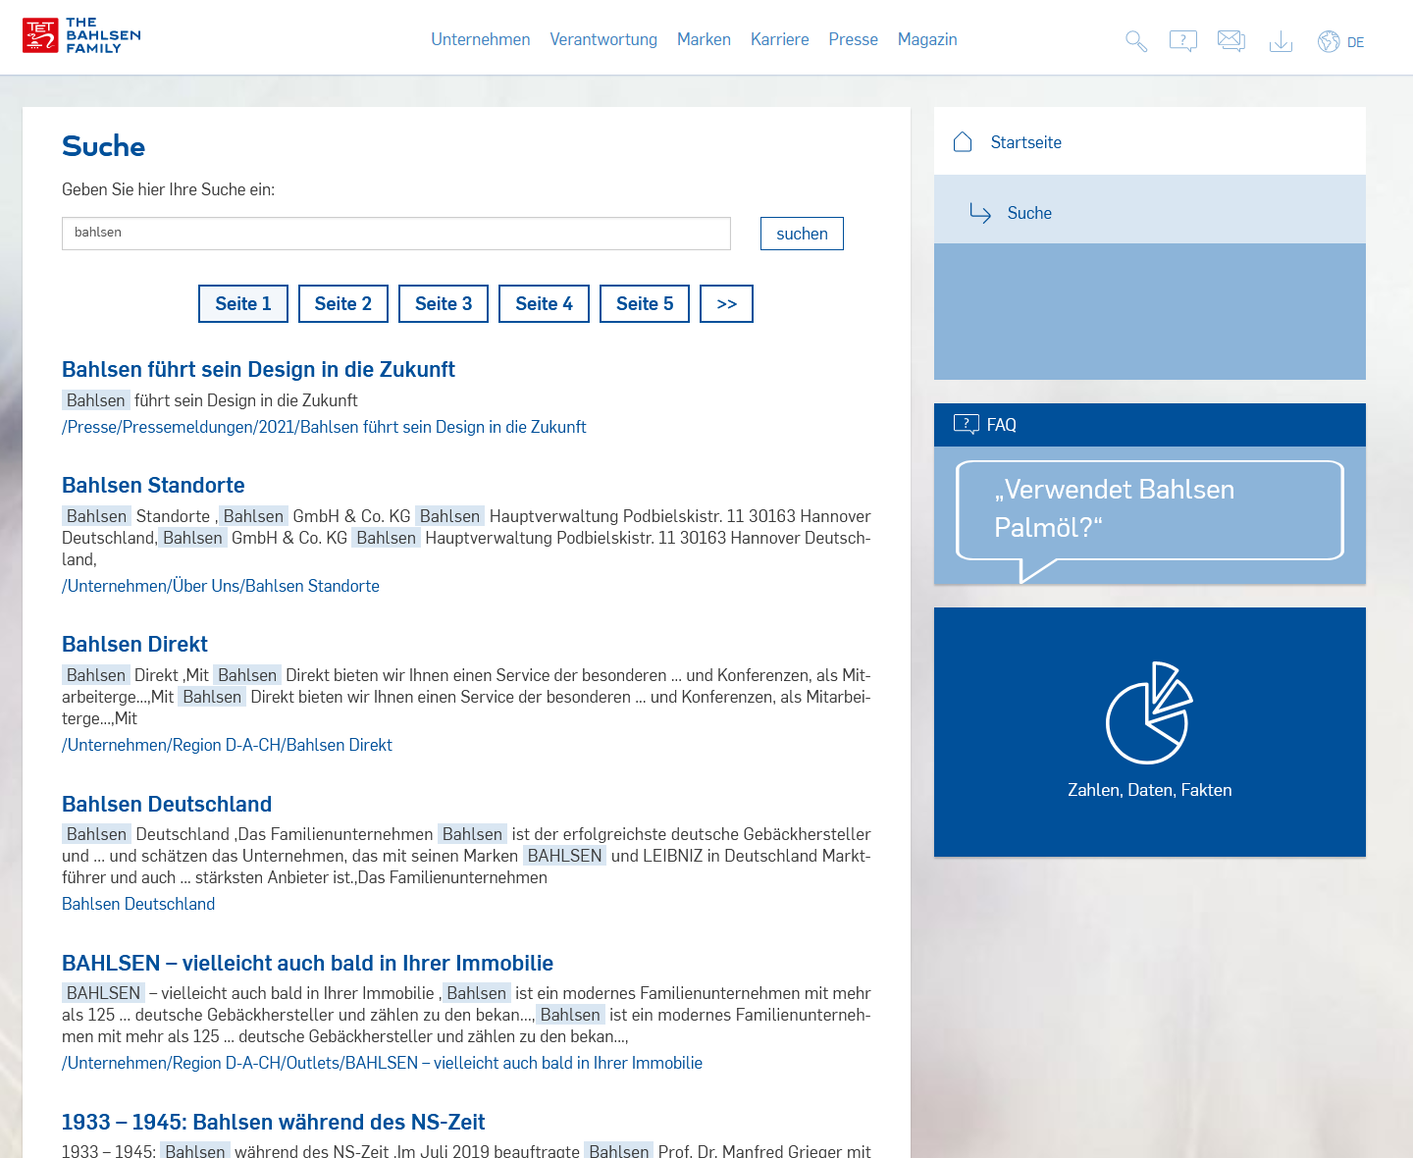Go to results page Seite 4
The width and height of the screenshot is (1413, 1158).
point(544,303)
